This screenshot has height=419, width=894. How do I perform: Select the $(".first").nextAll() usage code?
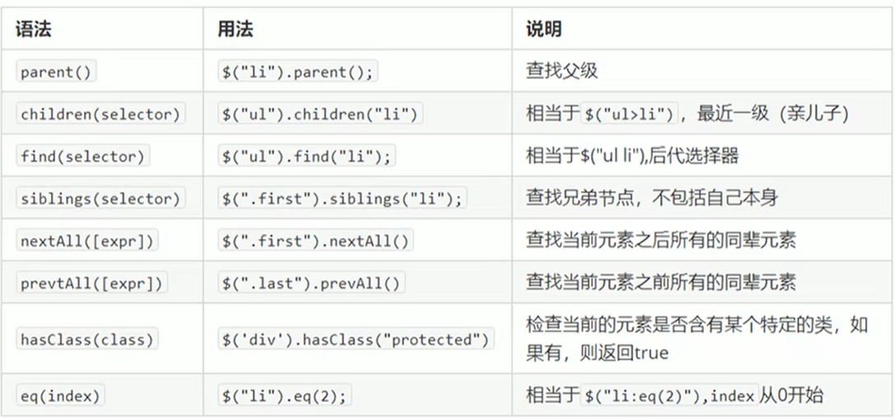[x=316, y=240]
